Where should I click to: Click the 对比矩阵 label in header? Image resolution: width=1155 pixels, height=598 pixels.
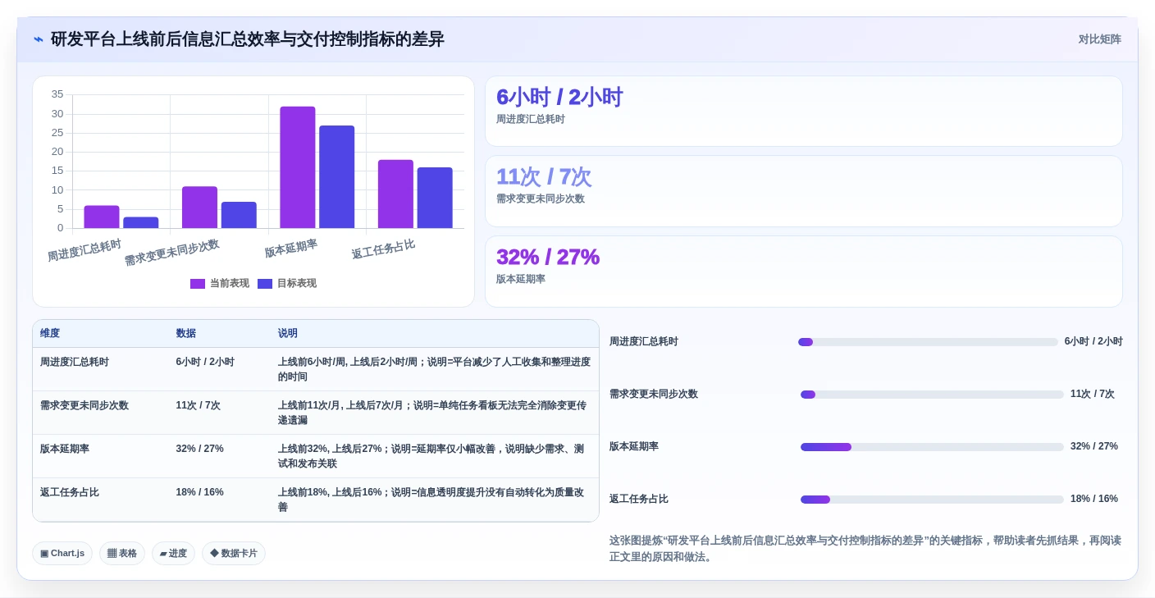(x=1099, y=39)
